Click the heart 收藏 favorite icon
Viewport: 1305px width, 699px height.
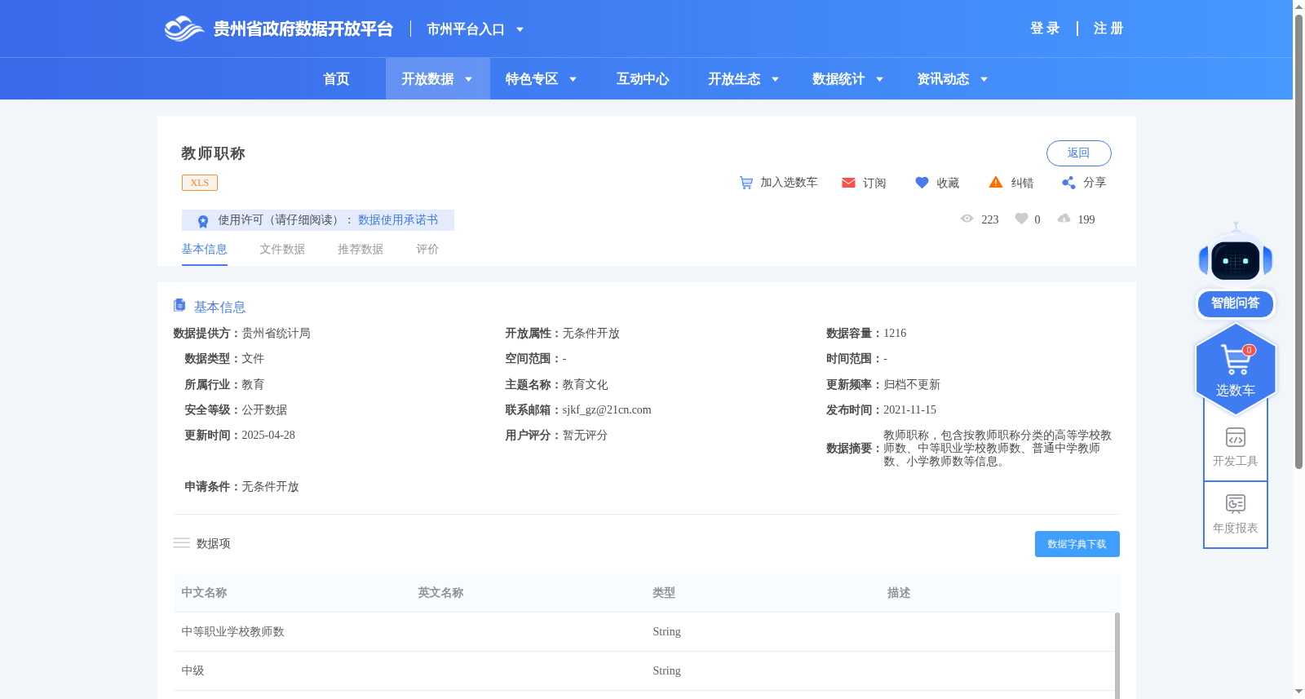(x=922, y=183)
